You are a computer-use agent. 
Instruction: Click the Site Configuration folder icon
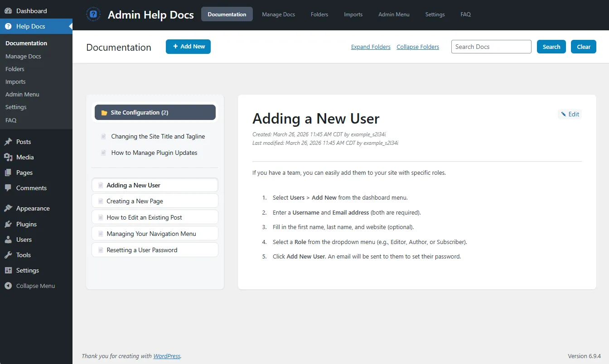click(104, 113)
